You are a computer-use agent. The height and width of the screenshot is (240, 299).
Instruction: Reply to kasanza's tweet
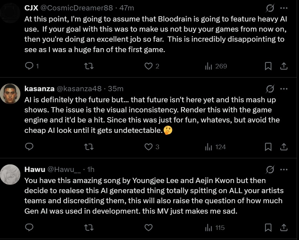pos(29,147)
